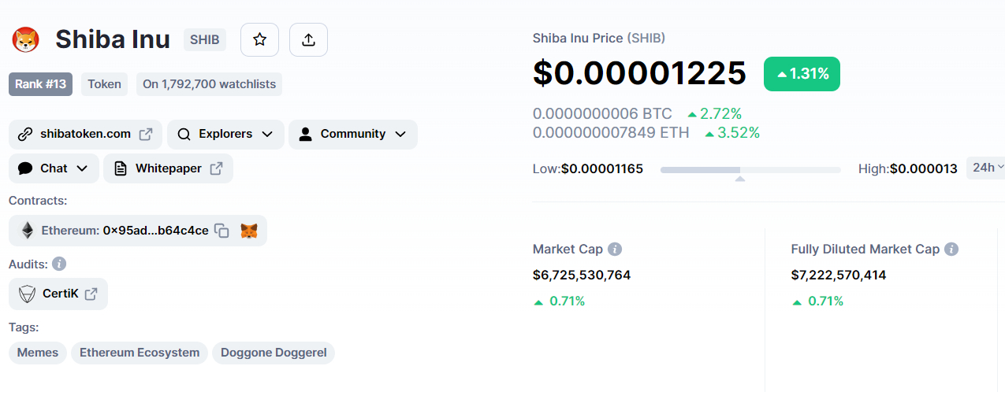Screen dimensions: 1005x403
Task: Expand the Explorers dropdown
Action: click(x=225, y=134)
